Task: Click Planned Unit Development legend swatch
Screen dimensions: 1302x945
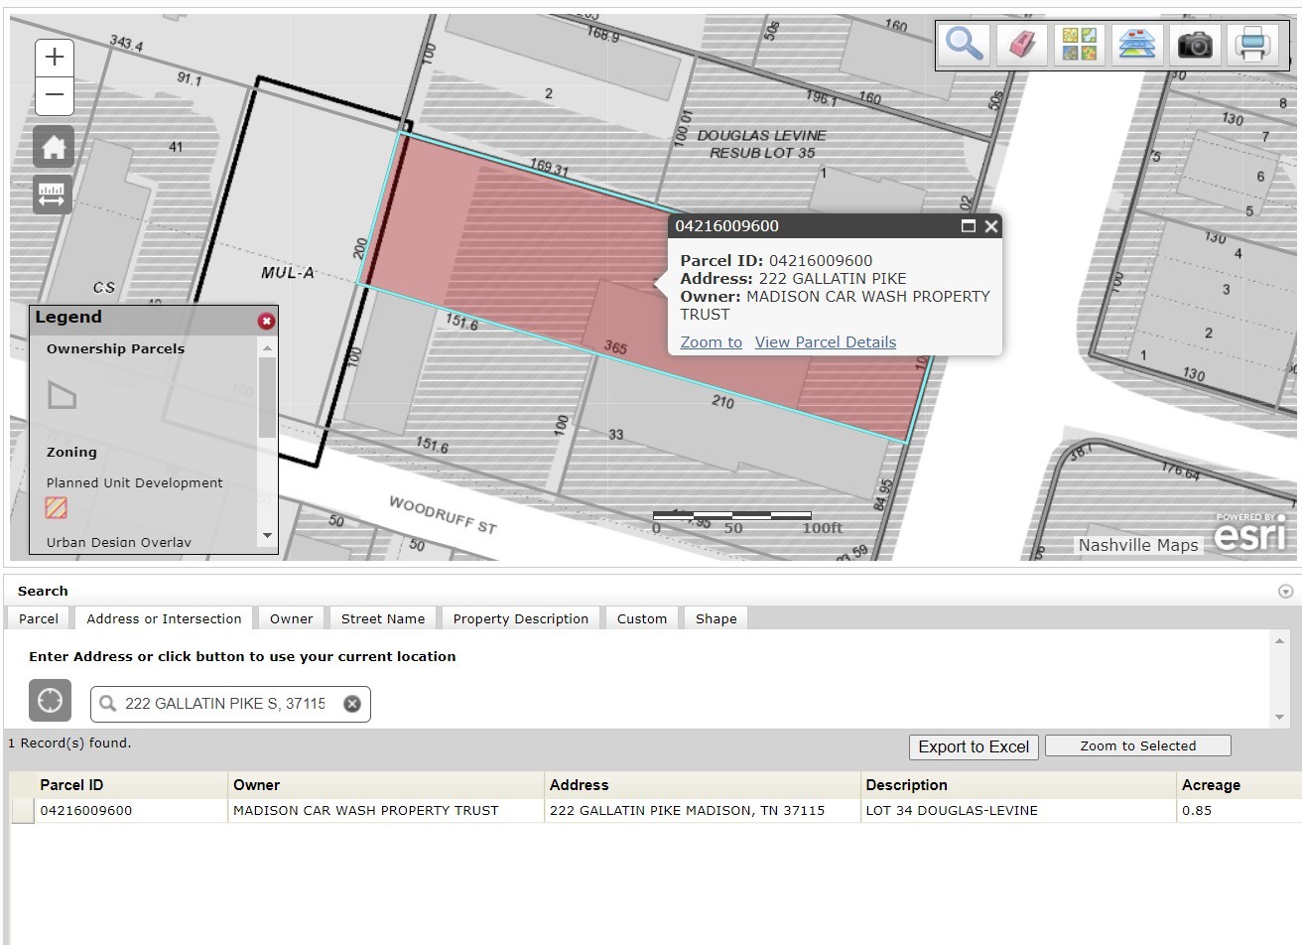Action: pyautogui.click(x=56, y=508)
